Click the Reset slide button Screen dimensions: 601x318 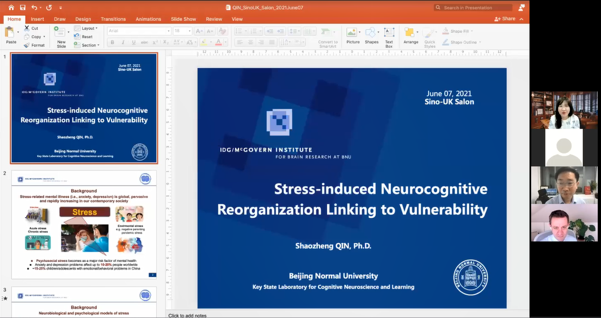[85, 37]
